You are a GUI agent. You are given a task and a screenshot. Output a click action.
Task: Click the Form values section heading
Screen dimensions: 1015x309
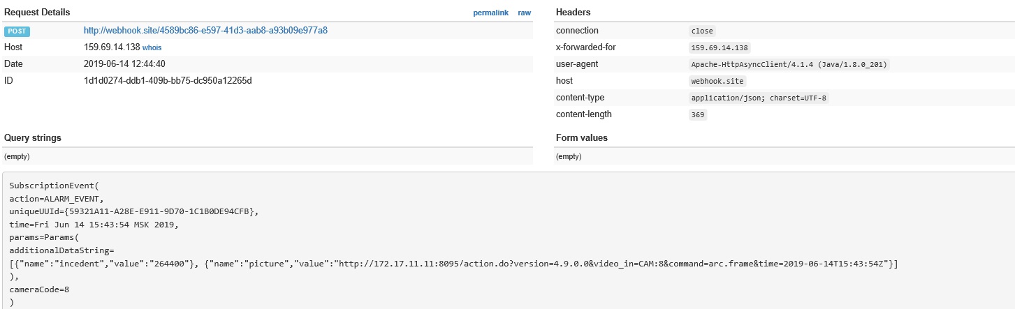tap(582, 138)
